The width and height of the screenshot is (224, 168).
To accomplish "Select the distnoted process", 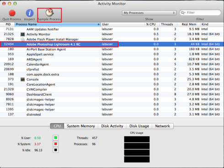I will [x=112, y=114].
